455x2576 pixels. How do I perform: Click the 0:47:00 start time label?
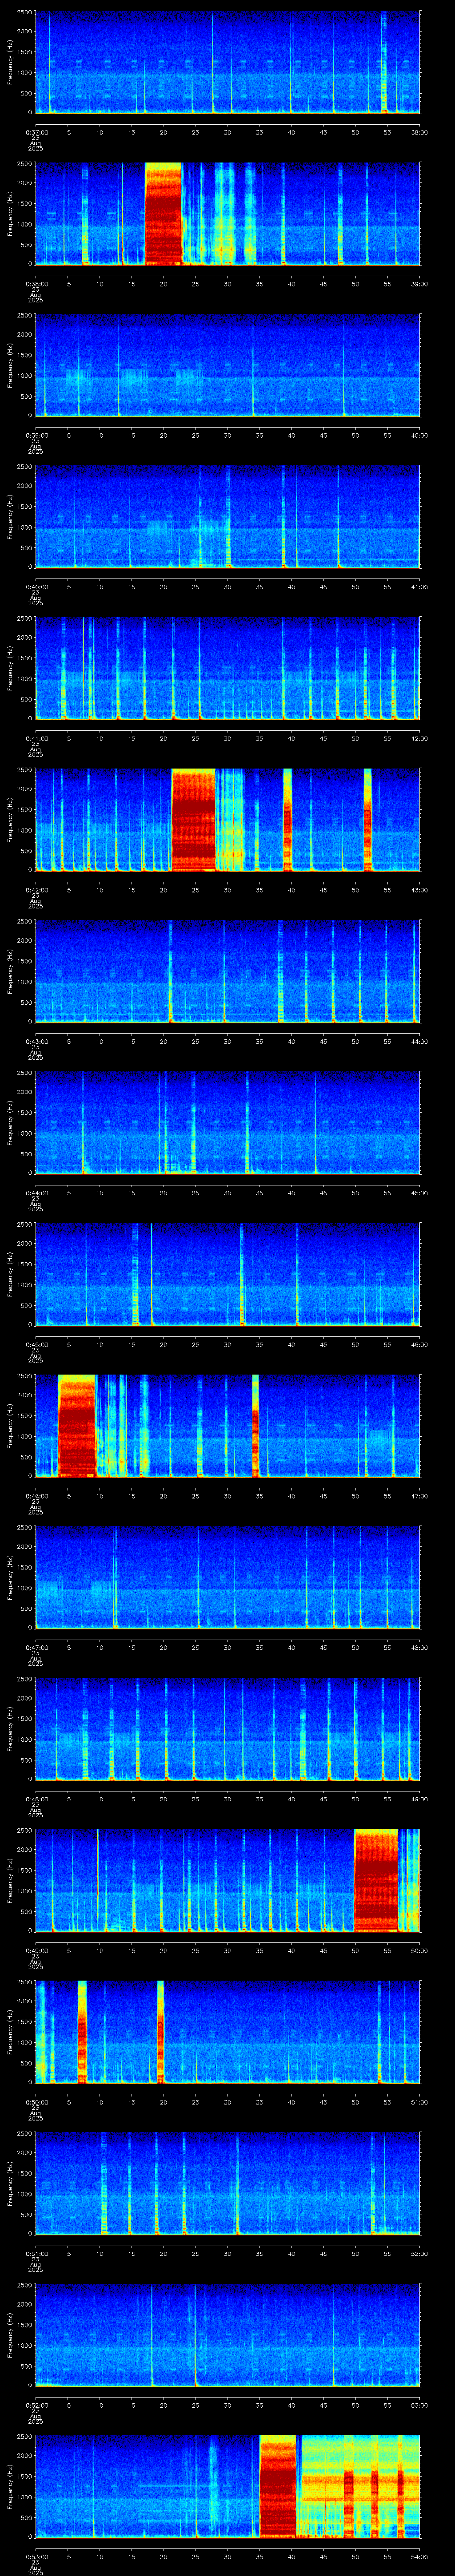(36, 1647)
